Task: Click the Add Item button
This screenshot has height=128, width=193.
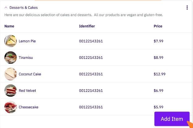Action: pos(172,119)
